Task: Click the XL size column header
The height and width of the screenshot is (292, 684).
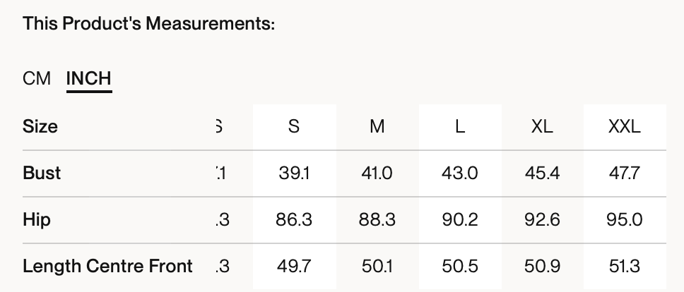Action: point(542,127)
